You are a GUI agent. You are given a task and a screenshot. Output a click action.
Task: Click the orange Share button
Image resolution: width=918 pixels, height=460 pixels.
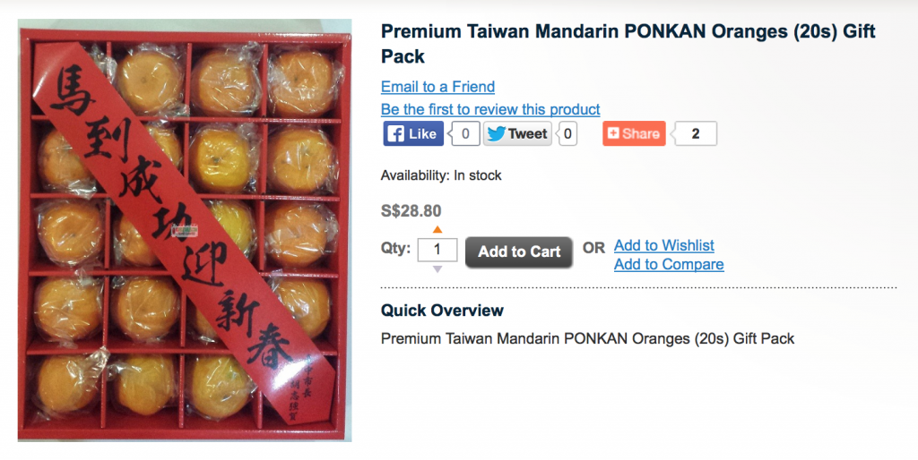(634, 133)
